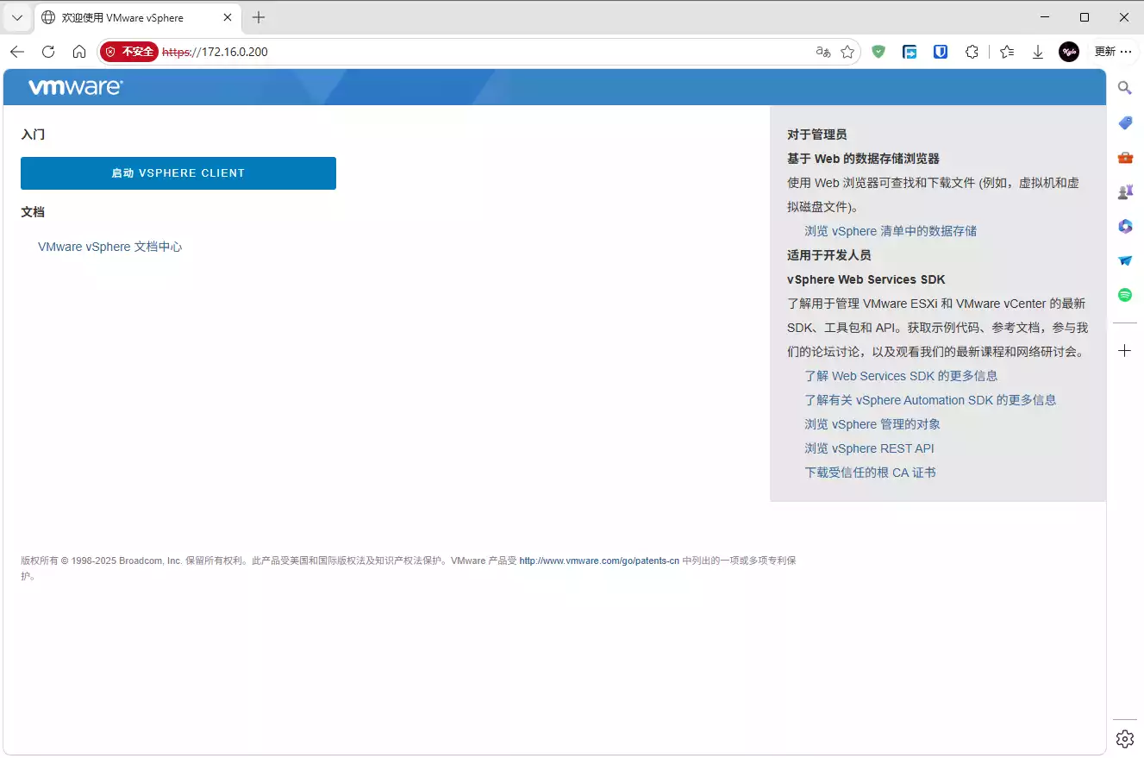
Task: Open 了解 Web Services SDK 的更多信息 link
Action: [x=901, y=376]
